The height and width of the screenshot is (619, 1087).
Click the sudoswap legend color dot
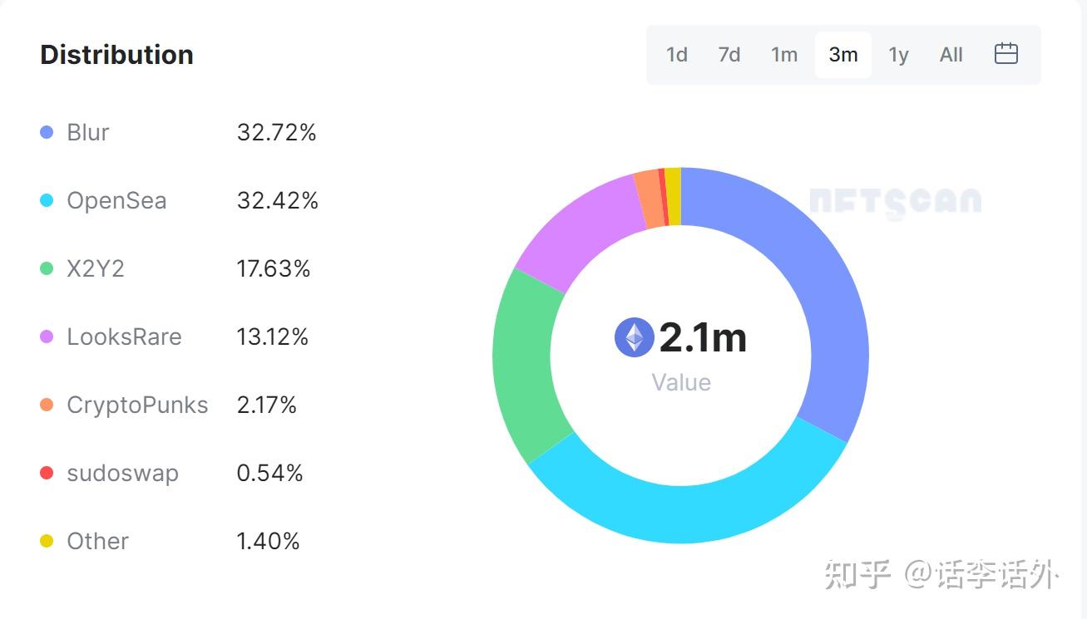point(47,473)
